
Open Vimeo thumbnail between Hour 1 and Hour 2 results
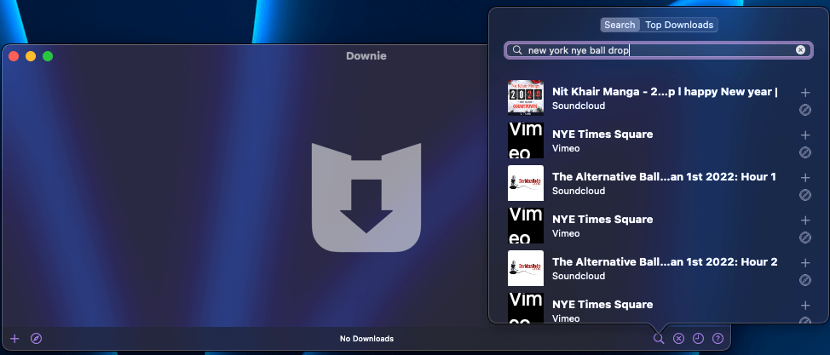click(x=526, y=226)
